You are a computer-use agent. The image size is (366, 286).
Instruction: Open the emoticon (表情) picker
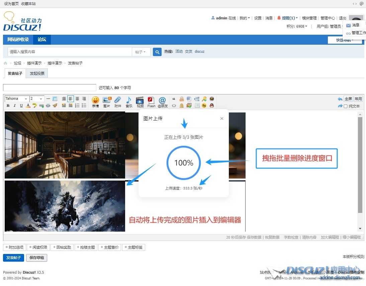pos(95,101)
